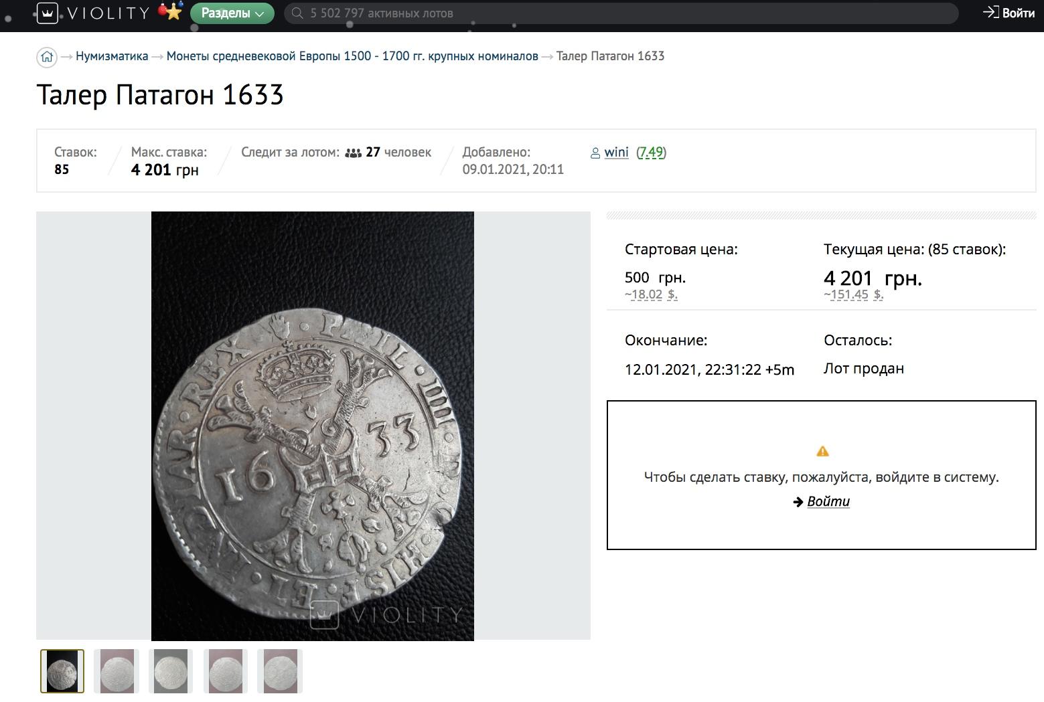Enlarge the main coin photo
Screen dimensions: 1044x702
coord(313,426)
